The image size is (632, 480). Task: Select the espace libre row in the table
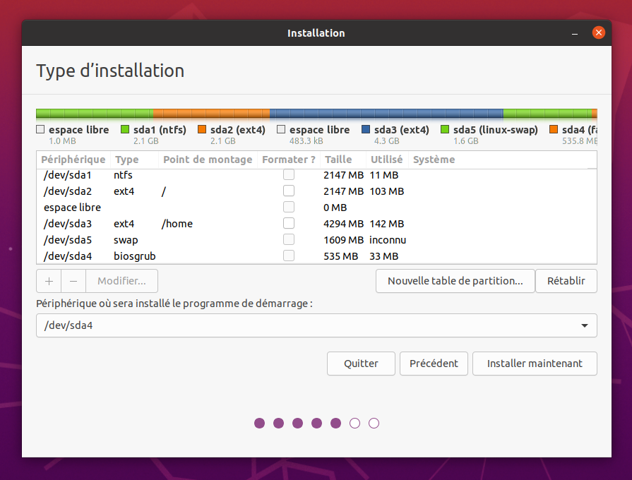[316, 207]
